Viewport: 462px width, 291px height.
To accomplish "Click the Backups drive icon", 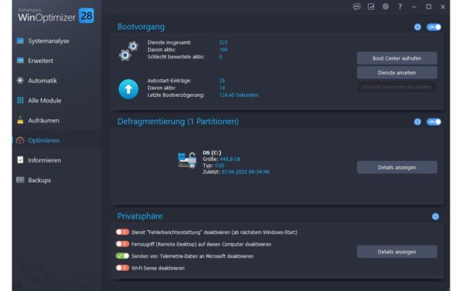I will pos(20,179).
